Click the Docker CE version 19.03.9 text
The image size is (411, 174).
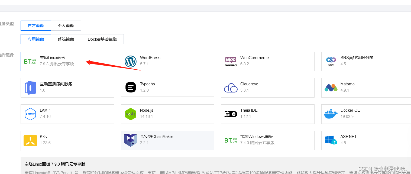click(x=347, y=117)
